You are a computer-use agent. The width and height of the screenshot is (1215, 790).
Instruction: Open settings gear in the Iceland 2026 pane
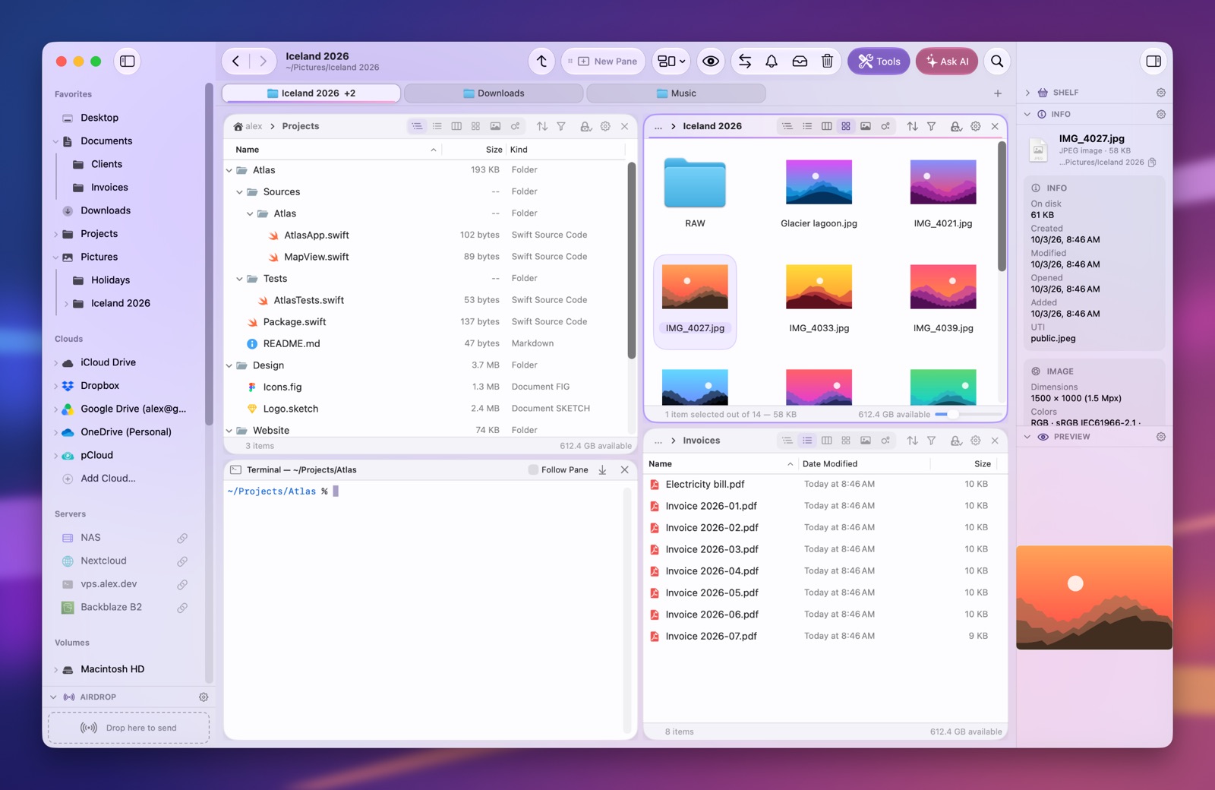pyautogui.click(x=976, y=127)
